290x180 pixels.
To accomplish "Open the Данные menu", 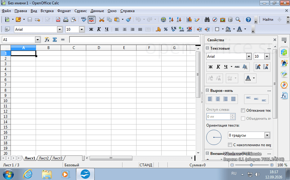I will (97, 11).
